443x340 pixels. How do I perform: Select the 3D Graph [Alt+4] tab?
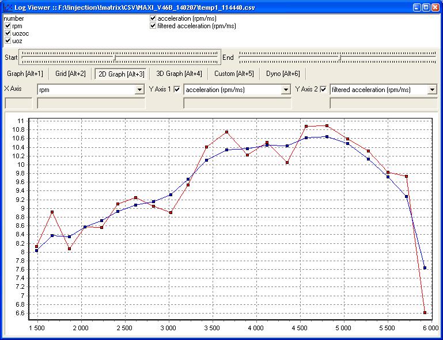[x=179, y=74]
